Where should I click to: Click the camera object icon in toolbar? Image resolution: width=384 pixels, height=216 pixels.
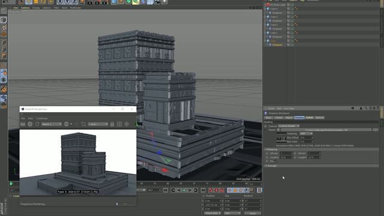click(x=157, y=2)
